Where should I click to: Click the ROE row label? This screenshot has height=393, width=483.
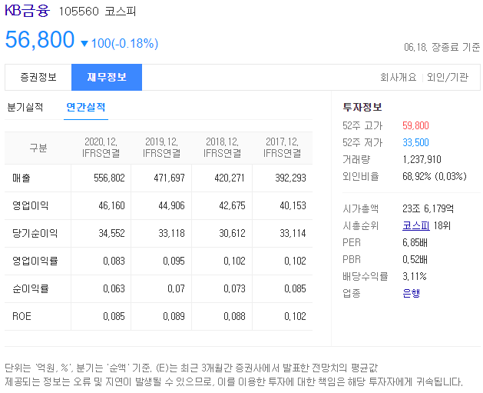click(x=22, y=316)
